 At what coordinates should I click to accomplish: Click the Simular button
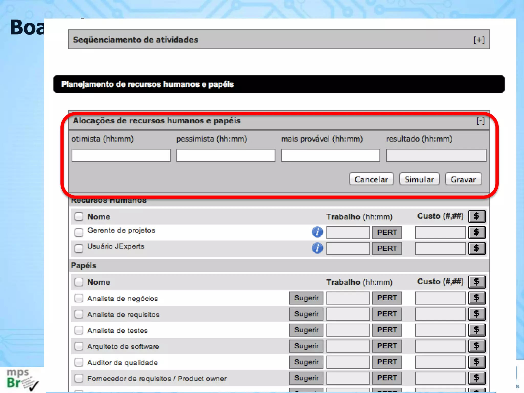point(419,179)
